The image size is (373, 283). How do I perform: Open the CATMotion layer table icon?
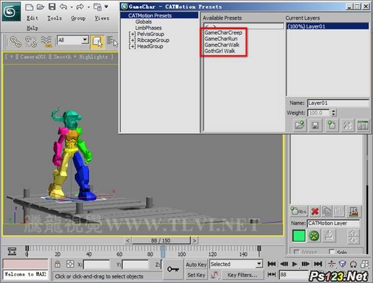362,125
